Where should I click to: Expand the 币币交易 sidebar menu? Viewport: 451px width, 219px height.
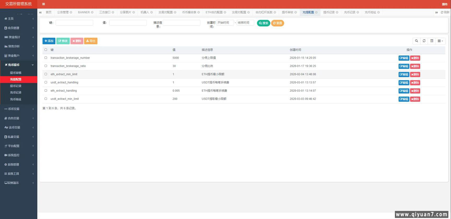pyautogui.click(x=19, y=109)
